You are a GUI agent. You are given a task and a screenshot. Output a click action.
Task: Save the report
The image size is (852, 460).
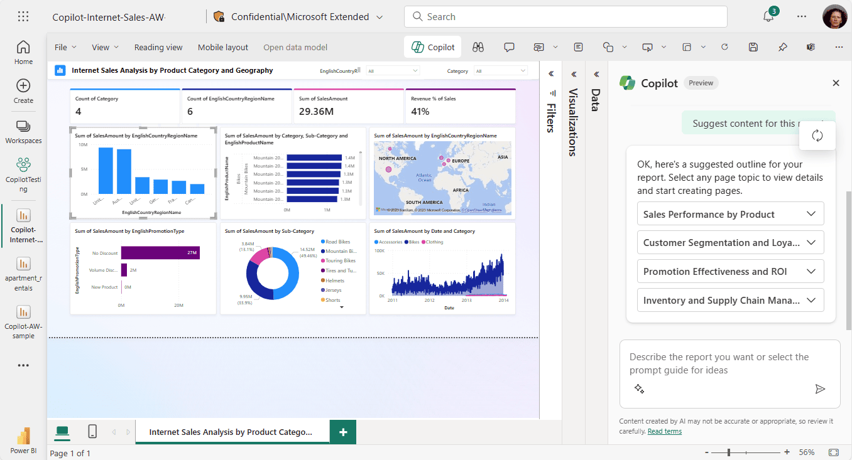click(x=753, y=46)
